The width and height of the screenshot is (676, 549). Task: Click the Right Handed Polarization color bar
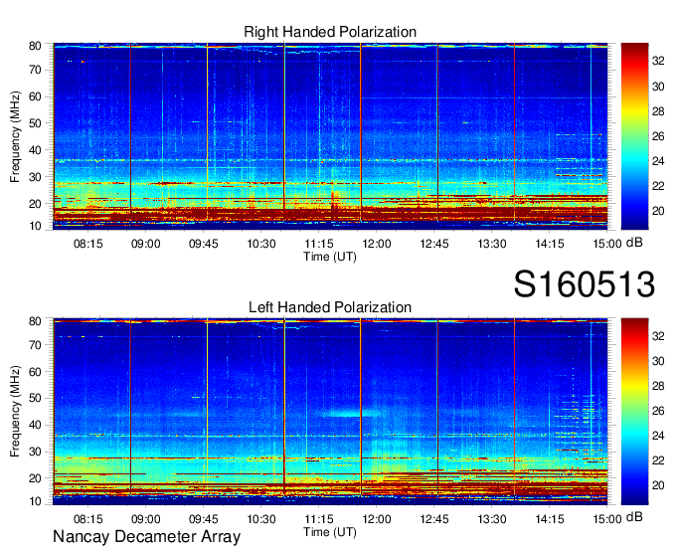[634, 136]
